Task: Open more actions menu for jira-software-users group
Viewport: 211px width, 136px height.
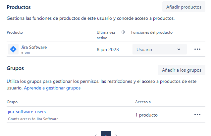Action: click(197, 115)
